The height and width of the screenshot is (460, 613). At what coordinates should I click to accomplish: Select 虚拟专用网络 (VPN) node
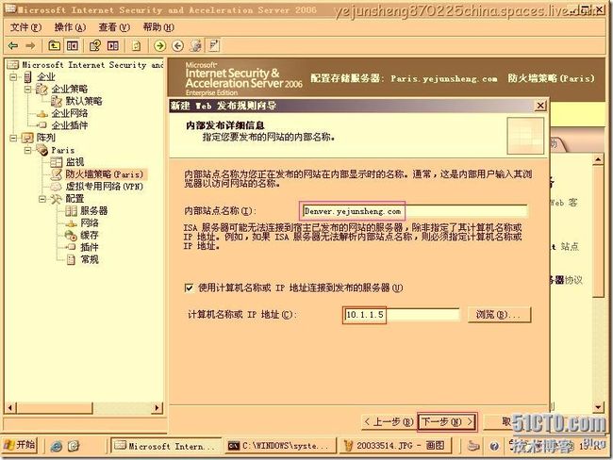[x=104, y=187]
